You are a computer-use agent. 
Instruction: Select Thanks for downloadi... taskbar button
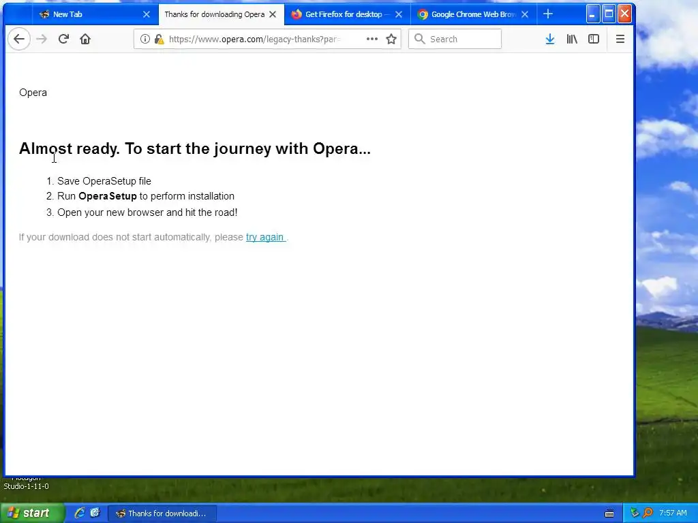162,513
